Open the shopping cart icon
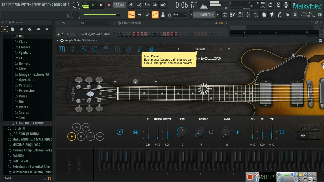Image resolution: width=324 pixels, height=182 pixels. click(295, 15)
